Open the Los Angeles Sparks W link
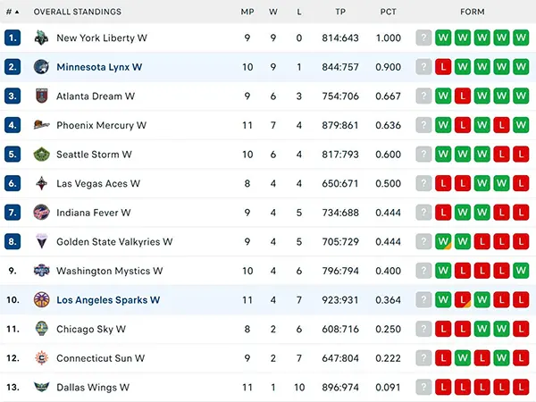 point(108,300)
